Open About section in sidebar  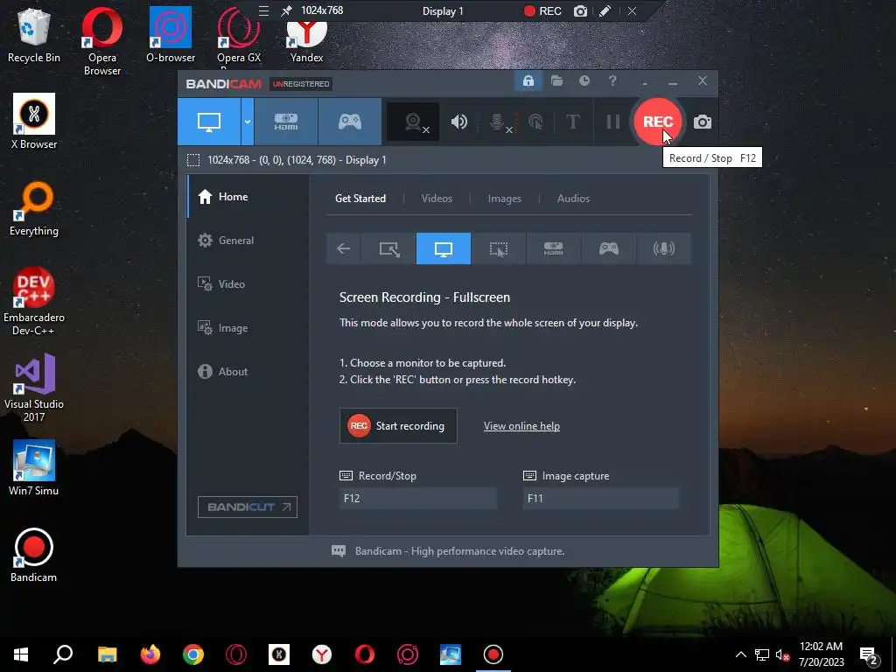[248, 371]
